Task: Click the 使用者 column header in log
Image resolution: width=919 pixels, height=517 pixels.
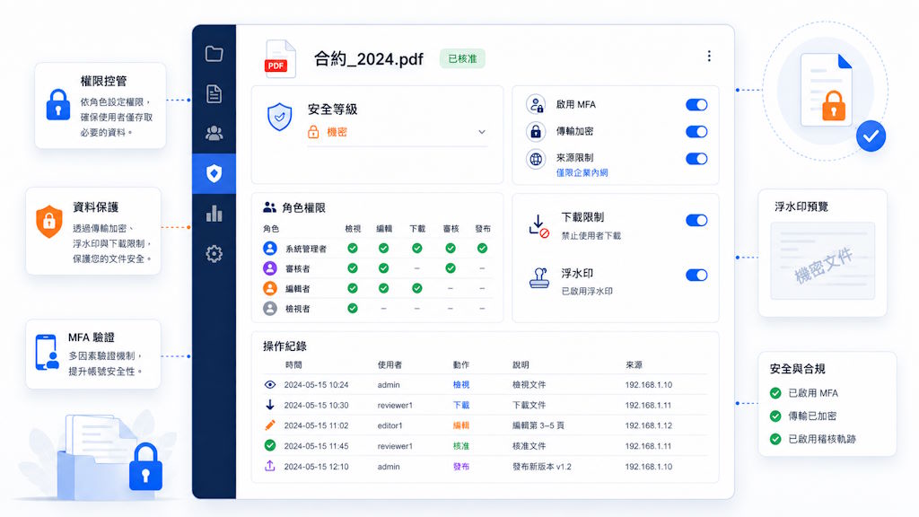Action: (x=389, y=364)
